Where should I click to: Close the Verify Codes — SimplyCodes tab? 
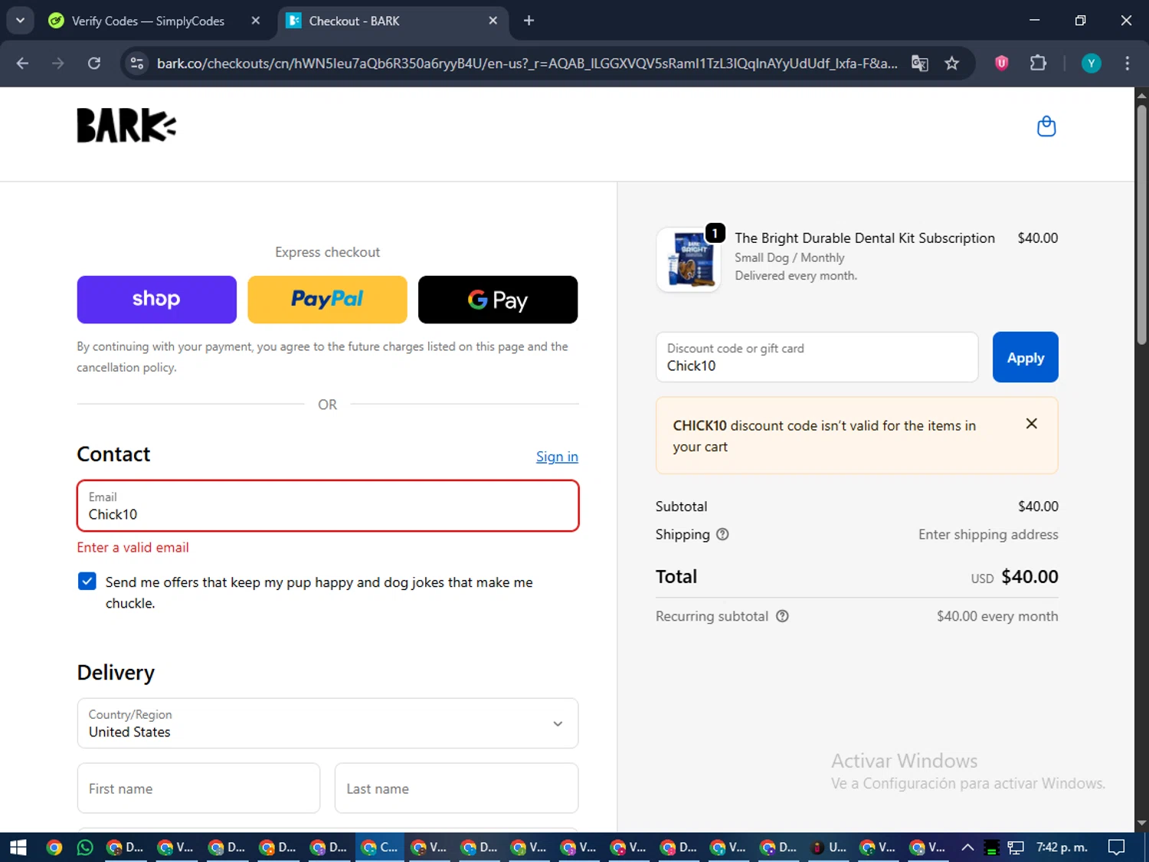256,21
